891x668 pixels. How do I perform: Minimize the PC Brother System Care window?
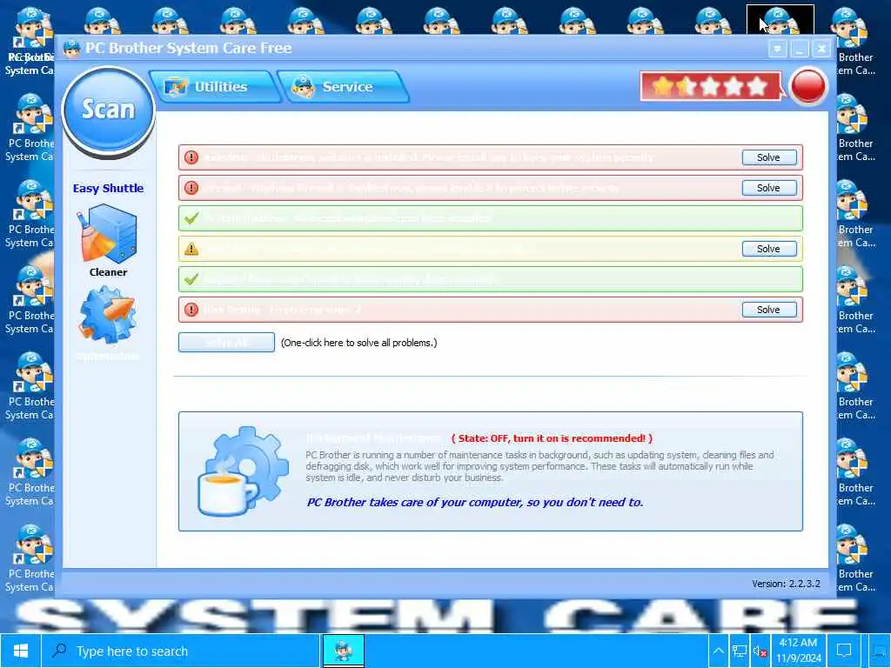coord(800,49)
